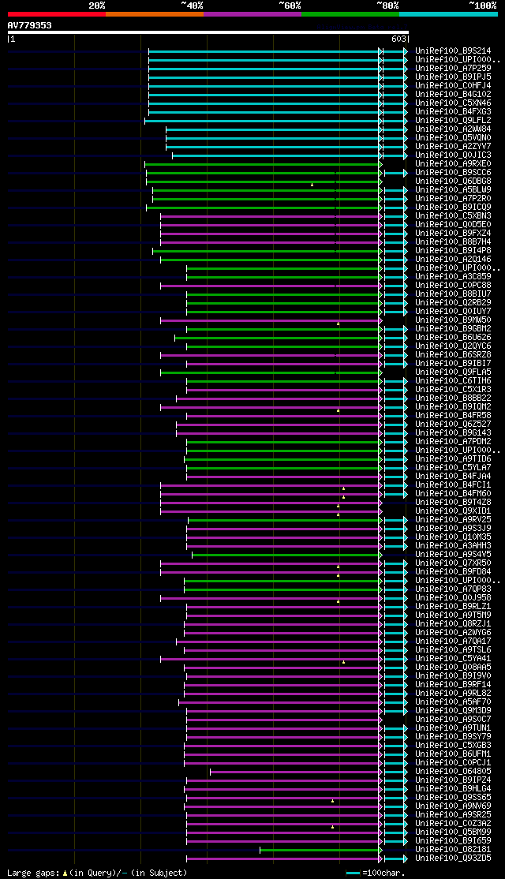Click the cyan ~100% identity legend segment
Image resolution: width=505 pixels, height=879 pixels.
[448, 14]
